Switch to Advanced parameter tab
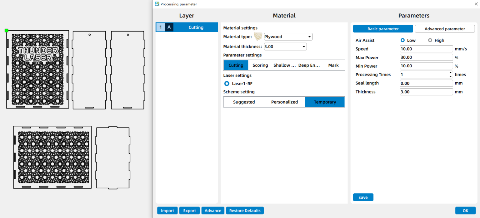The width and height of the screenshot is (480, 218). click(444, 29)
